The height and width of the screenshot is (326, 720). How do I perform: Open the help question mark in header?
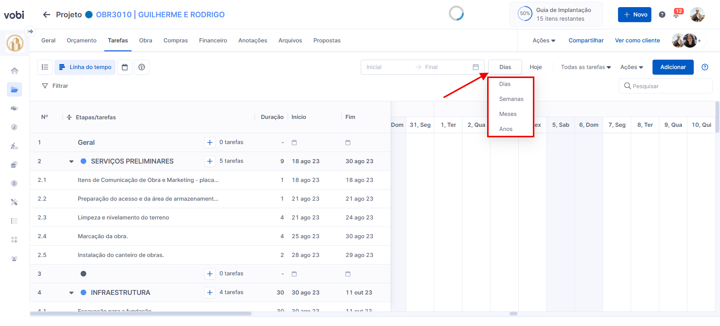662,15
